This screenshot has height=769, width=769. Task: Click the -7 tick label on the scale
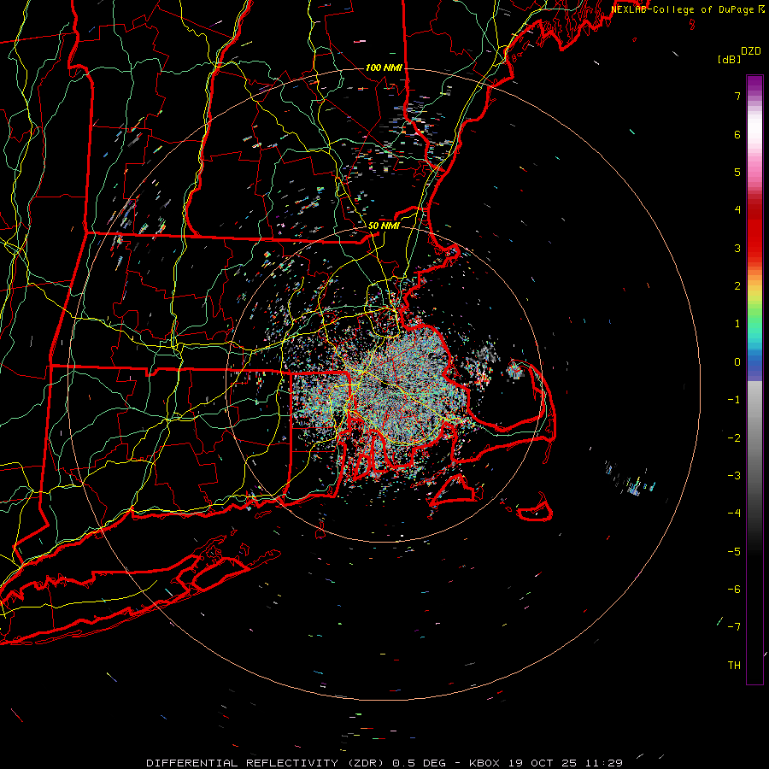pos(734,627)
